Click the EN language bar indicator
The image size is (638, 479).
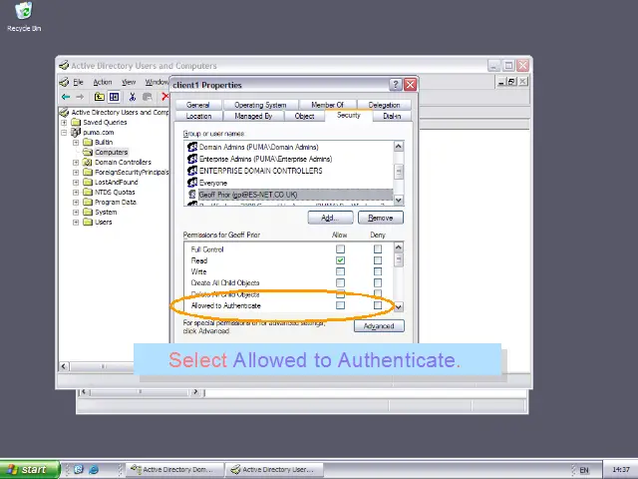[x=584, y=470]
